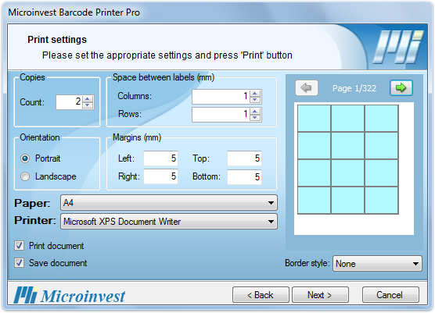Image resolution: width=435 pixels, height=313 pixels.
Task: Click the Next button
Action: coord(320,295)
